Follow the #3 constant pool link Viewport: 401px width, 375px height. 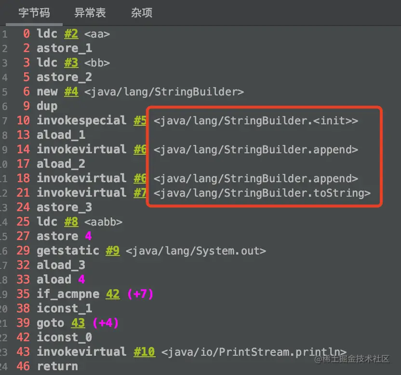(71, 63)
